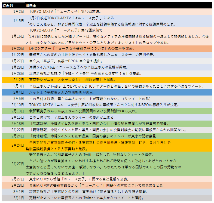Click the 意見書を公表 event row
Viewport: 214px width, 203px height.
118,185
